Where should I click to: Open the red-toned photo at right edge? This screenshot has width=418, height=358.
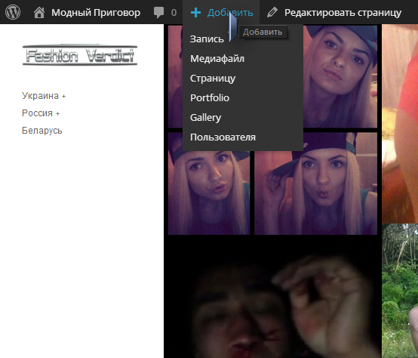(x=400, y=124)
